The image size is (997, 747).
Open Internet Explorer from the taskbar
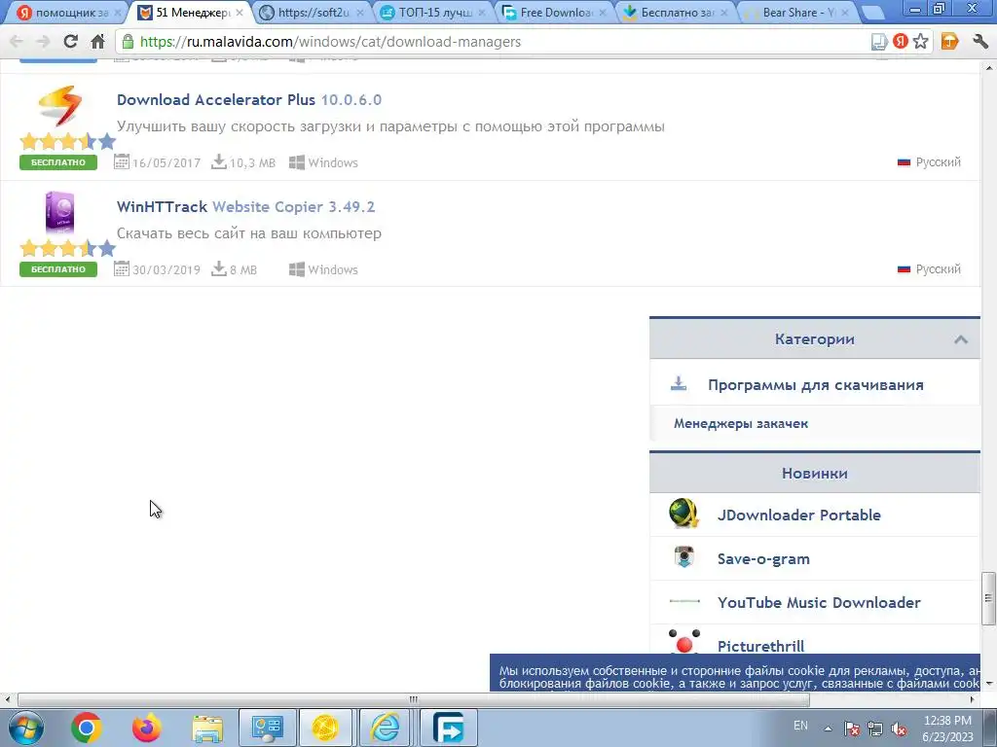pos(386,728)
